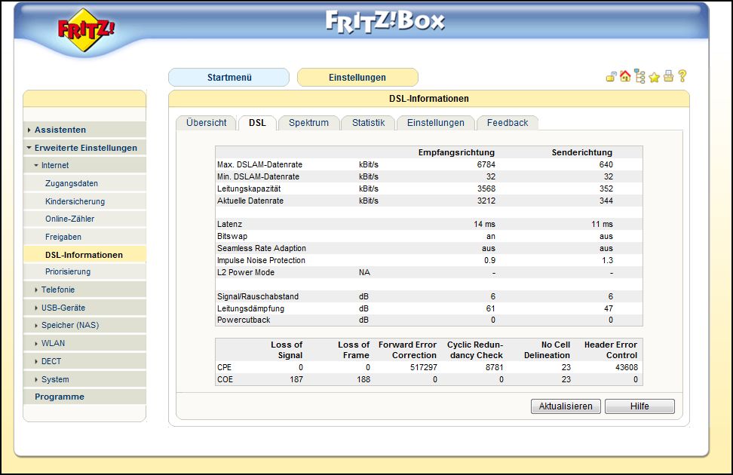The height and width of the screenshot is (475, 733).
Task: Collapse the Erweiterte Einstellungen arrow
Action: point(29,148)
